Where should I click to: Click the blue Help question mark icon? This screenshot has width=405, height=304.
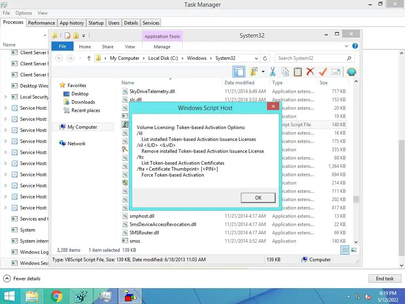click(355, 46)
